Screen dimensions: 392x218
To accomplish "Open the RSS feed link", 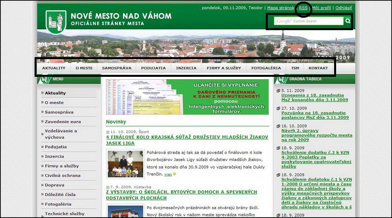I will 303,8.
